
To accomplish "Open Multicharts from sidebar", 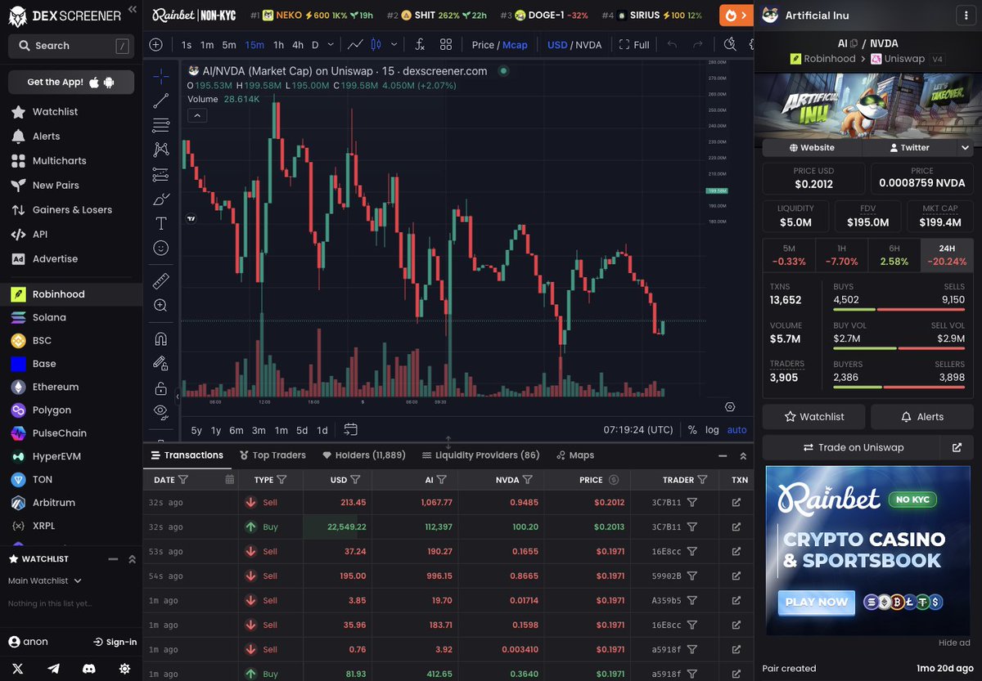I will 59,160.
